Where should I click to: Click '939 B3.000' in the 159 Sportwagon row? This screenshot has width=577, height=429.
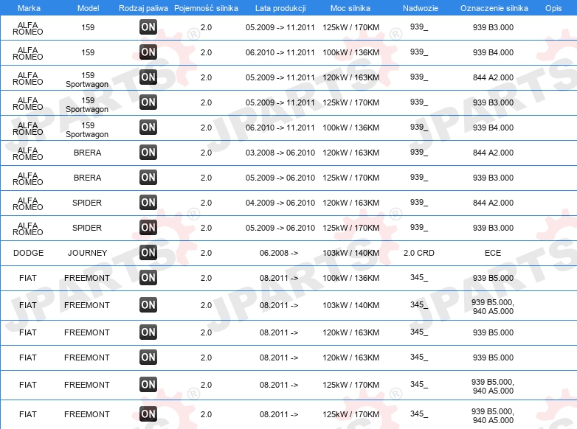(x=493, y=102)
